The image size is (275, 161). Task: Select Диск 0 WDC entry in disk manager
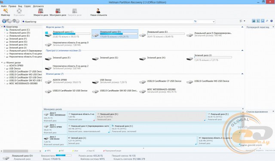[x=55, y=117]
